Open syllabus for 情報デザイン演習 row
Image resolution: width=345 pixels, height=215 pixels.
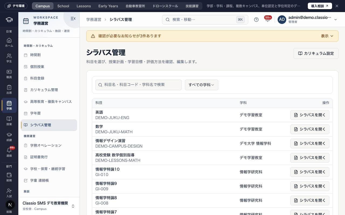pyautogui.click(x=310, y=144)
